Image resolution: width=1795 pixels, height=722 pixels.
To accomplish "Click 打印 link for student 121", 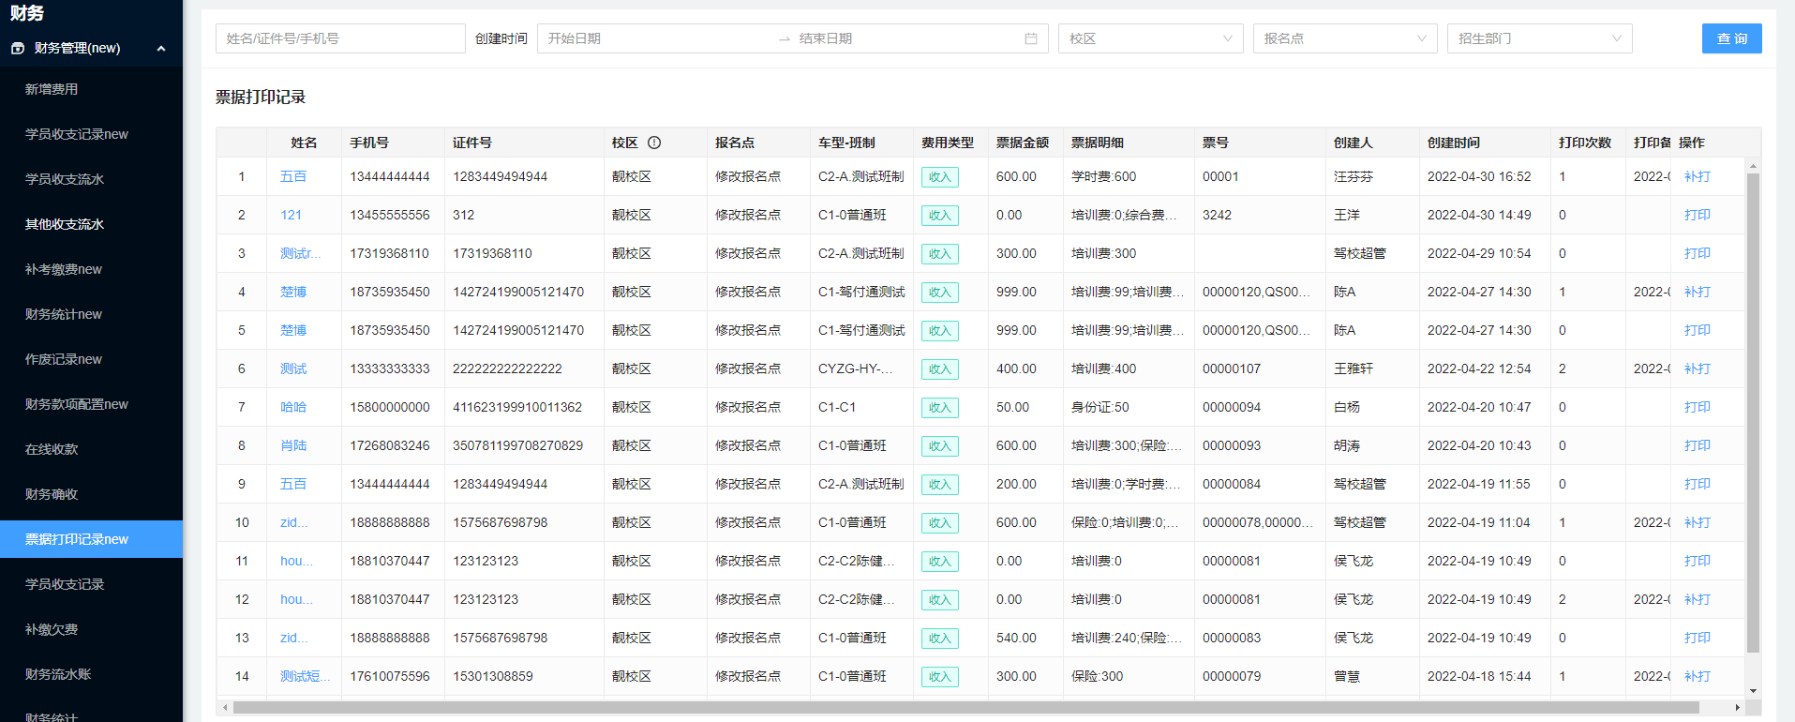I will [1697, 215].
